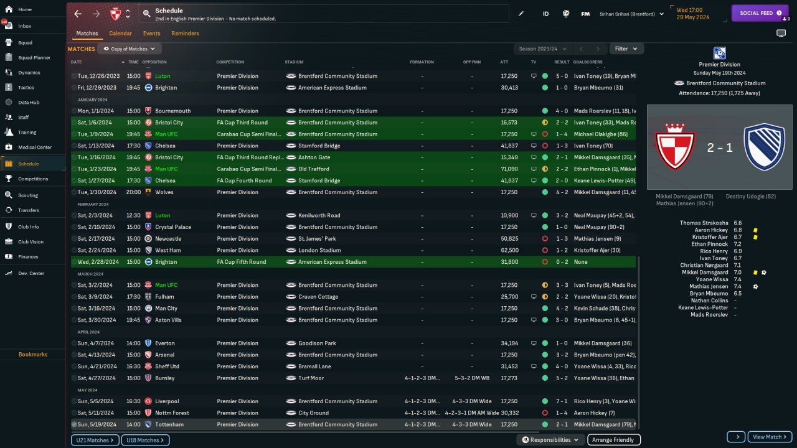The image size is (797, 448).
Task: Click the ID icon in header
Action: point(545,14)
